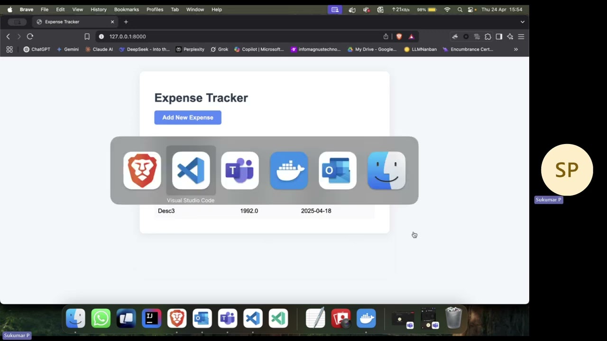This screenshot has width=607, height=341.
Task: Open the apps grid in bookmarks bar
Action: (9, 49)
